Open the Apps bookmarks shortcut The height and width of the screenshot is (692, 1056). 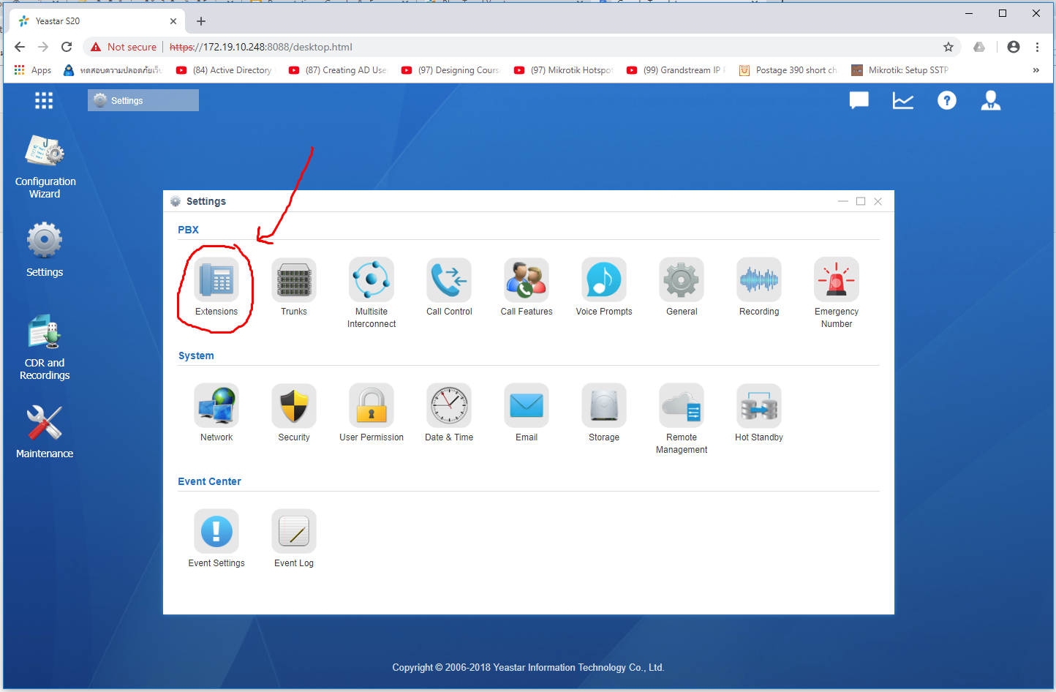tap(33, 70)
